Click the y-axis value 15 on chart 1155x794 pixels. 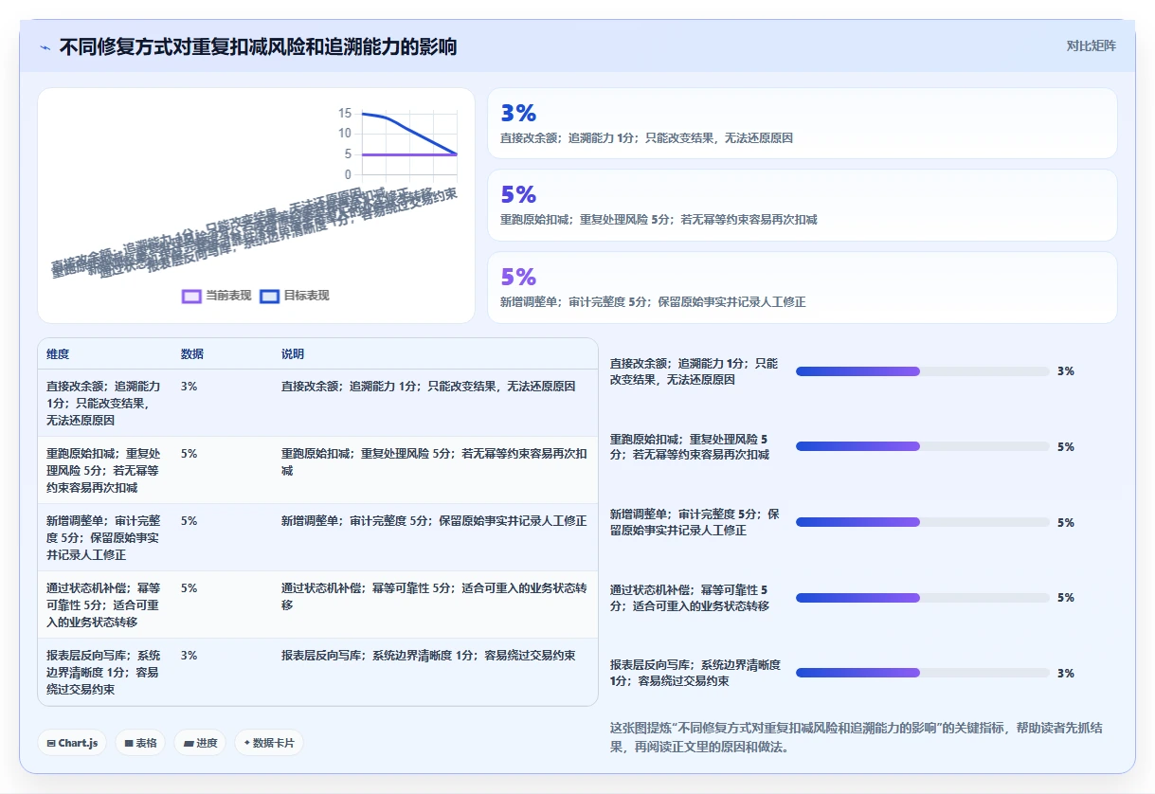coord(345,113)
